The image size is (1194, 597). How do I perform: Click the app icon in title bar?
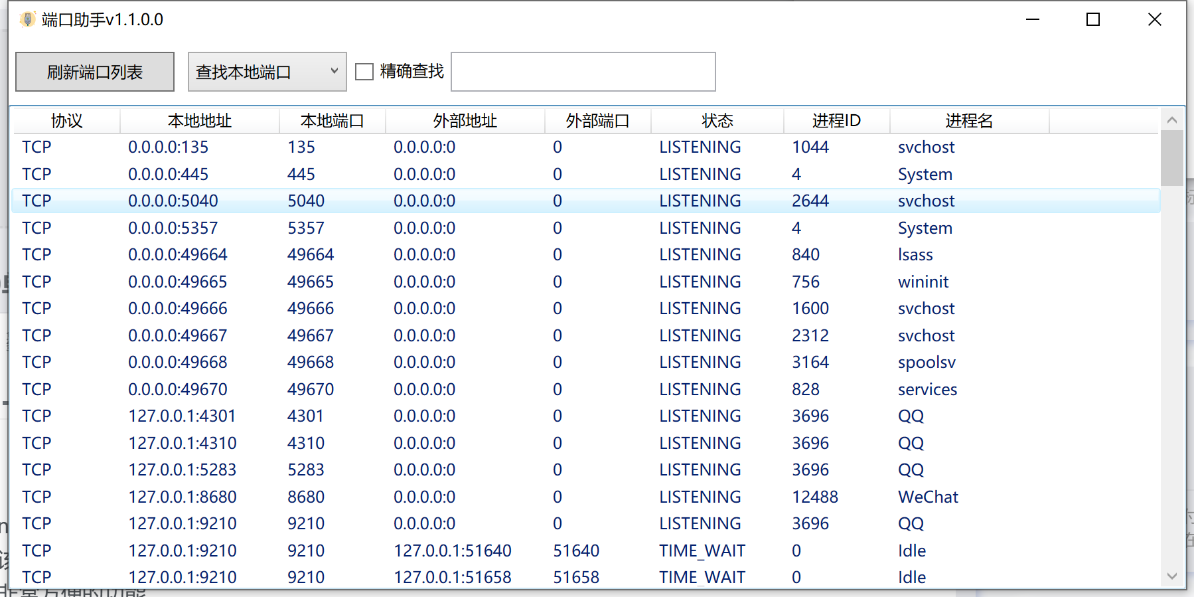[x=27, y=19]
